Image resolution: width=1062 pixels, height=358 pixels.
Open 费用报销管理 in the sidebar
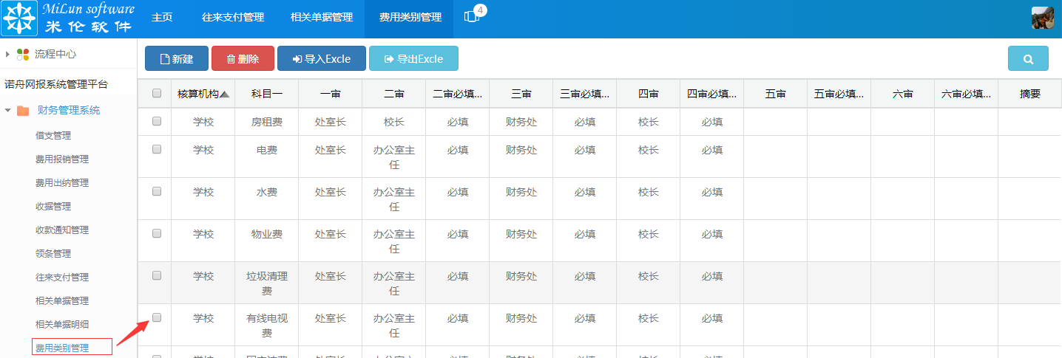pyautogui.click(x=62, y=159)
